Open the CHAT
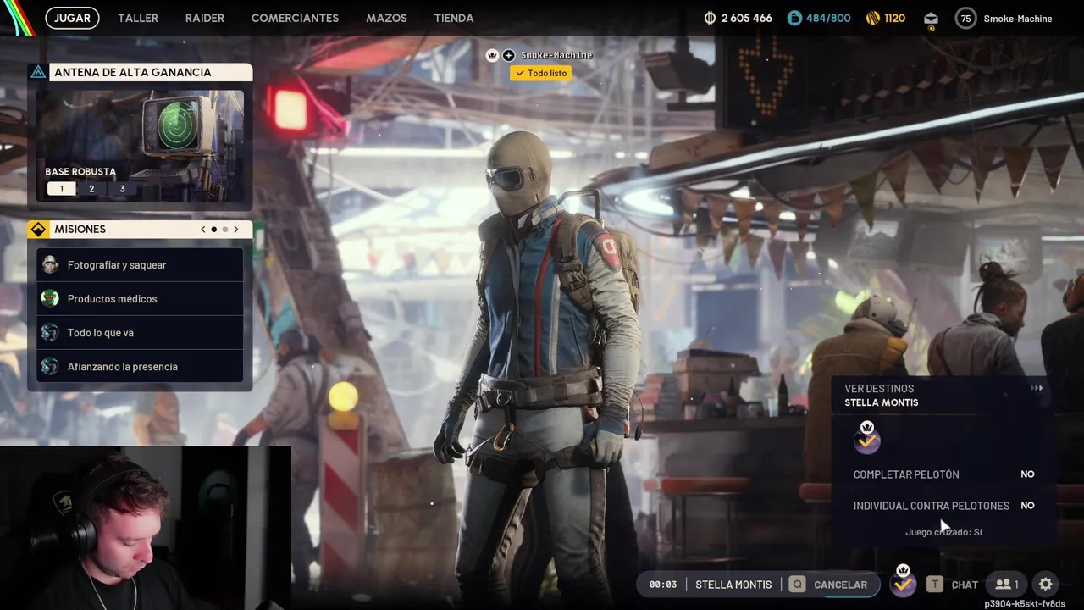The height and width of the screenshot is (610, 1084). click(x=965, y=585)
